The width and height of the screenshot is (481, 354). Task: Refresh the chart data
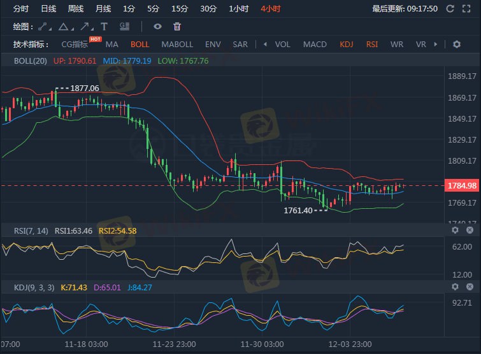pos(450,9)
